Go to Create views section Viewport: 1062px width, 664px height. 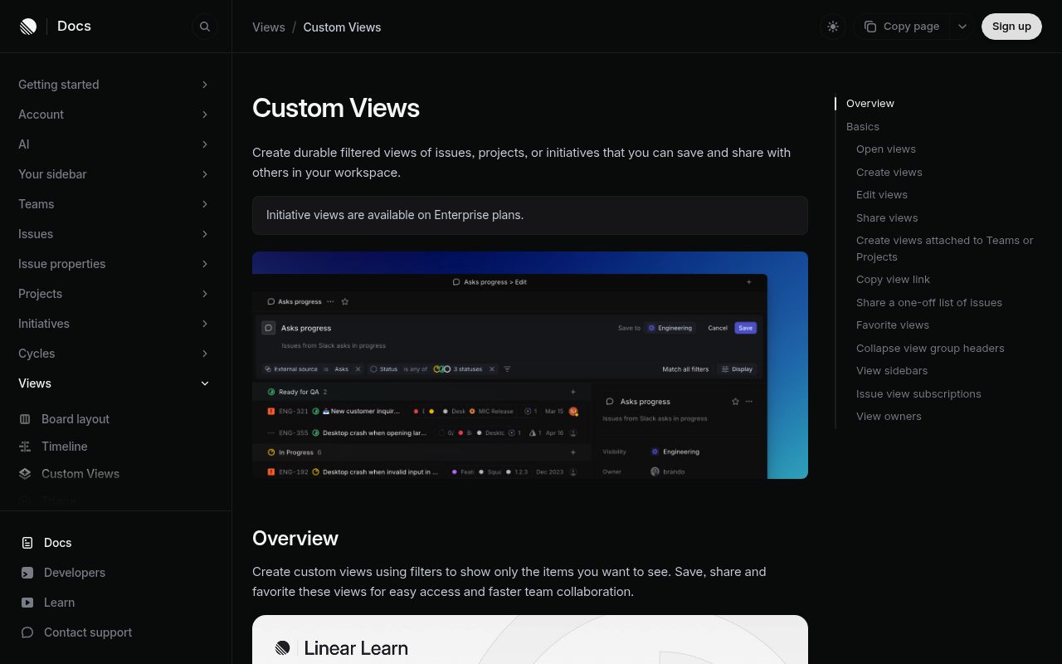pyautogui.click(x=889, y=173)
